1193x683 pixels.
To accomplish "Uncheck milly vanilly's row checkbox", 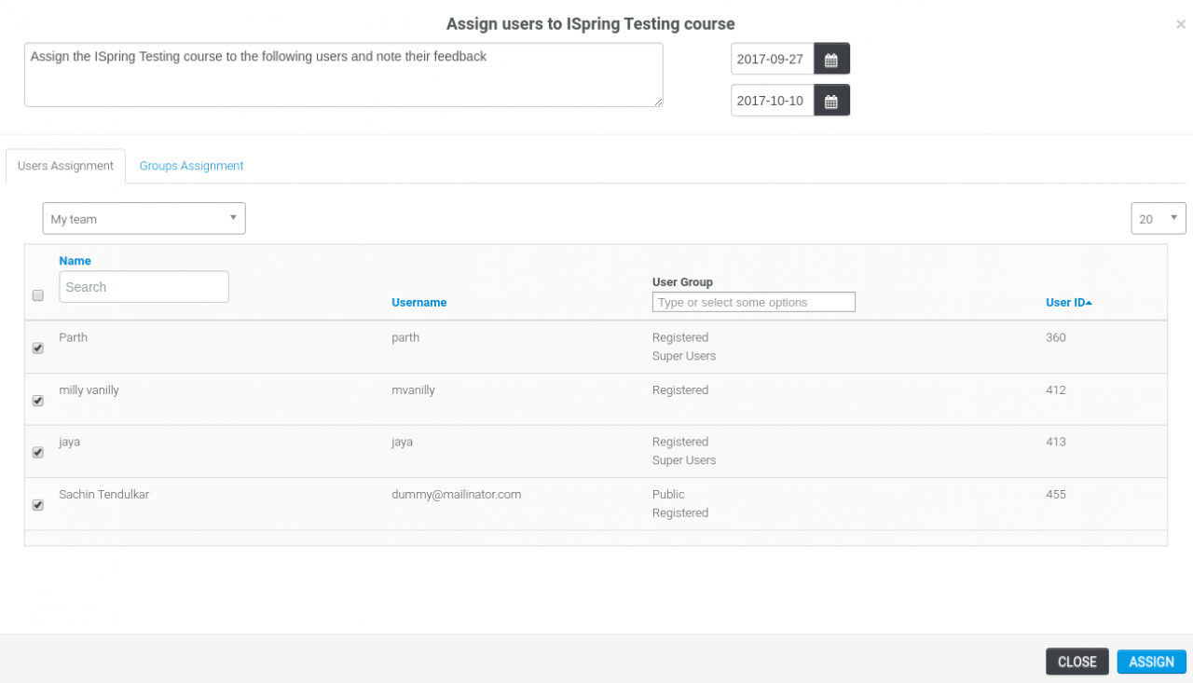I will (x=38, y=401).
